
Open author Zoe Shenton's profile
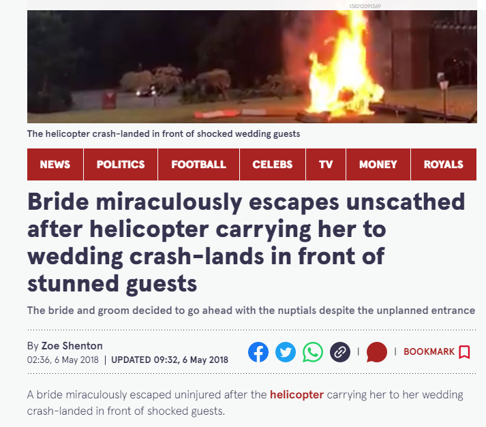pyautogui.click(x=72, y=345)
